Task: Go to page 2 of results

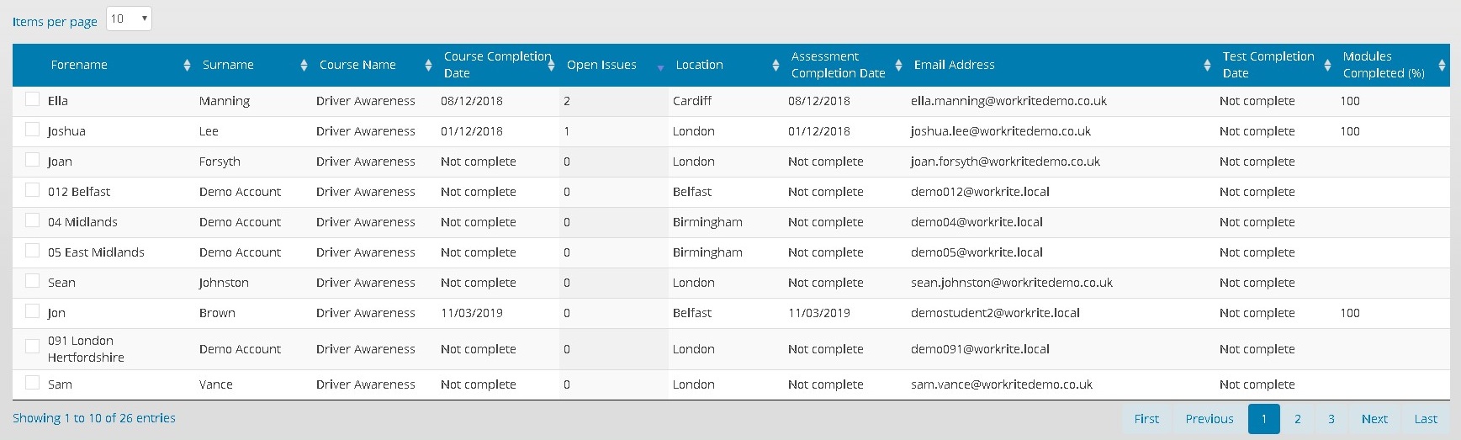Action: 1298,419
